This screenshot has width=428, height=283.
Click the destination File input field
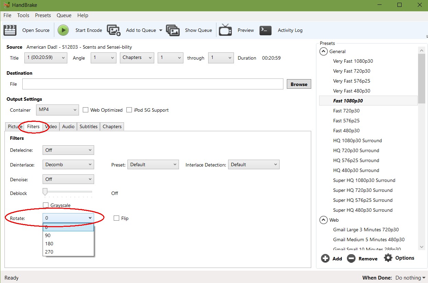153,84
